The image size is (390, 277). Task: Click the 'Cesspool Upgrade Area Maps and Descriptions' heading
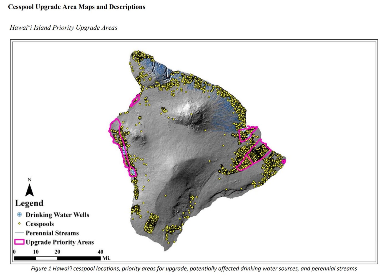tap(77, 7)
